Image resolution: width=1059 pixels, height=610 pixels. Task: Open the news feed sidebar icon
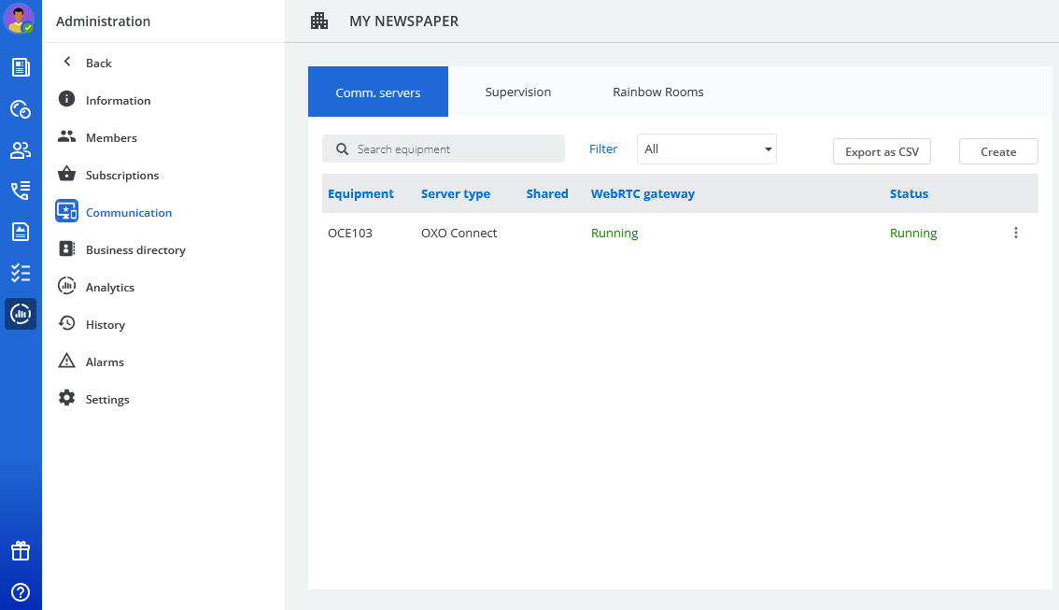[21, 67]
